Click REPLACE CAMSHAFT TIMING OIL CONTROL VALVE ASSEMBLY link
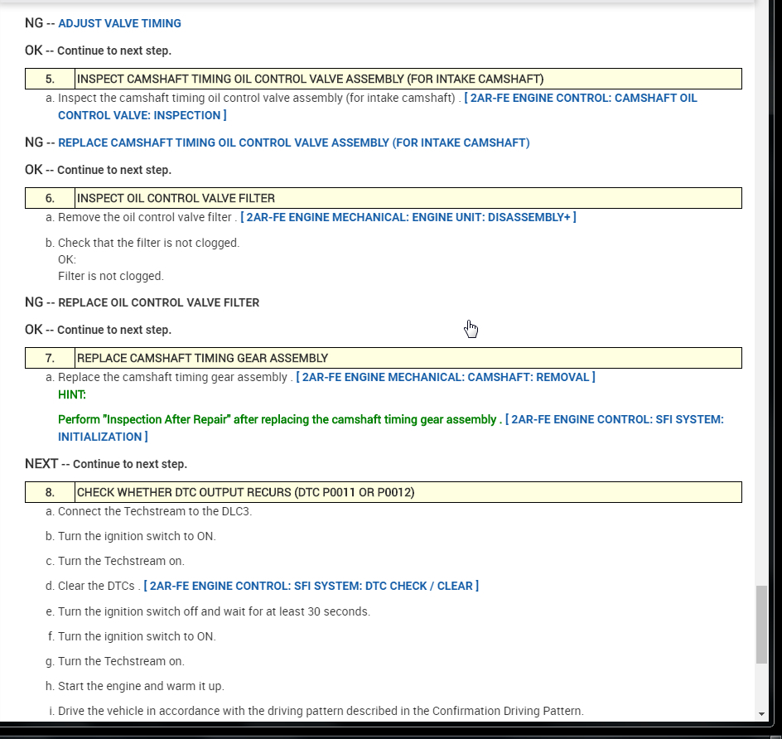 tap(293, 142)
